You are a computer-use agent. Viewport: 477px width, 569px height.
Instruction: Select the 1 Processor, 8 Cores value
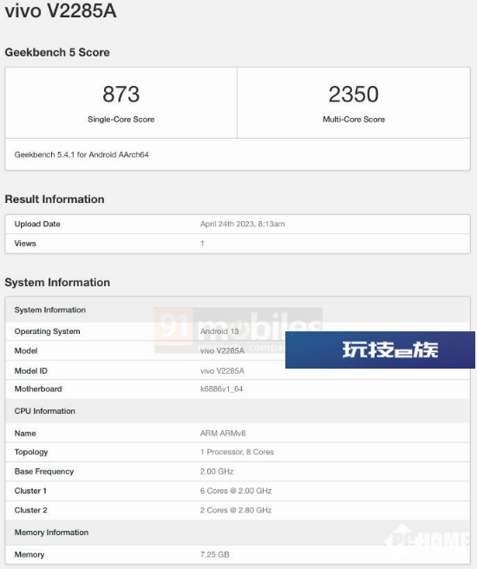point(237,452)
